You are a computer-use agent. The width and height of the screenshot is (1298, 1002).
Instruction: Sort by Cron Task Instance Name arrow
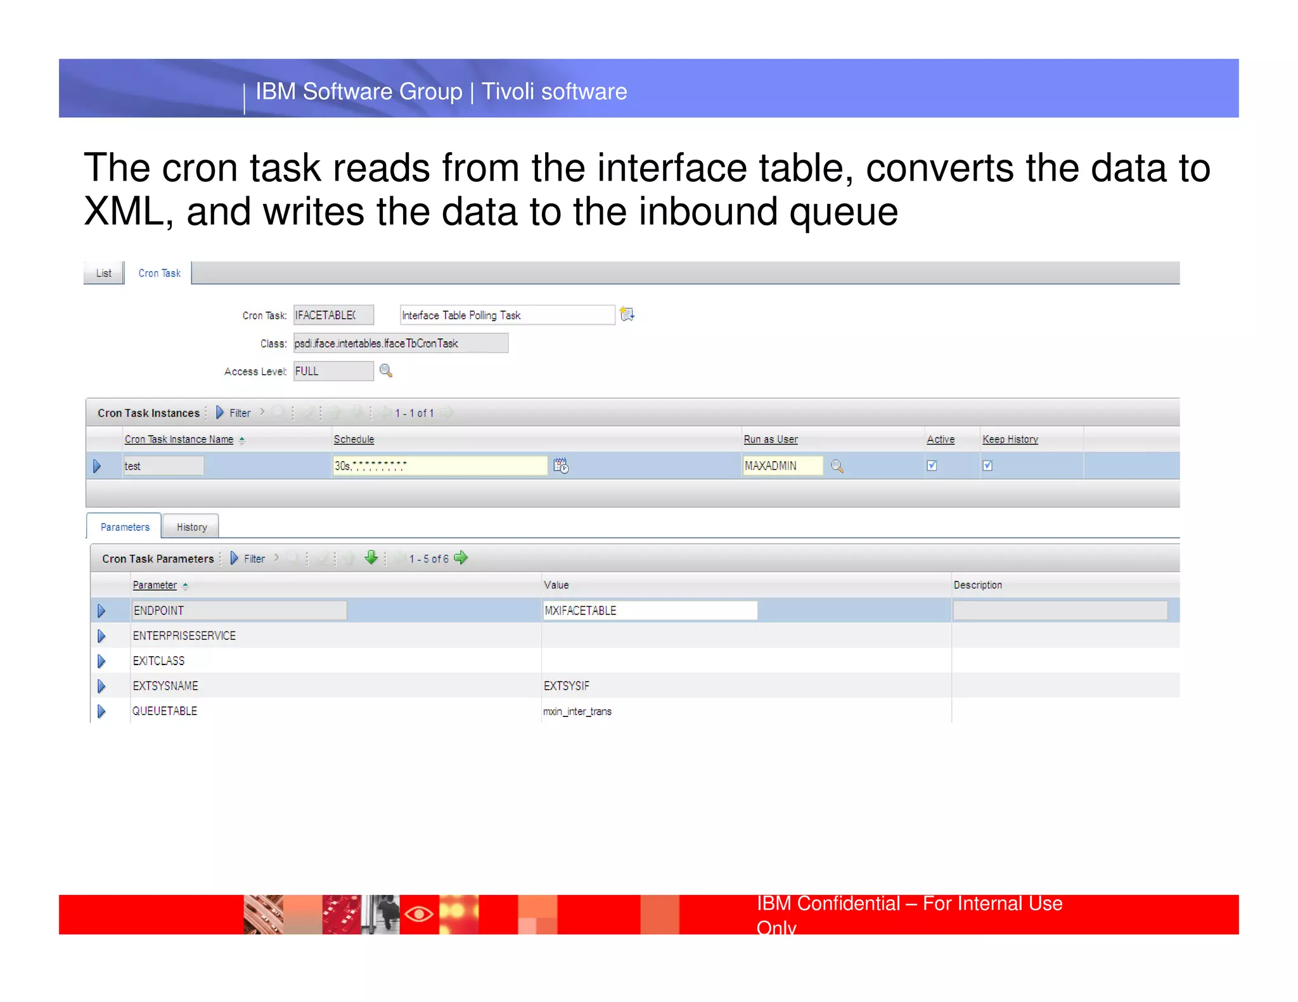click(242, 440)
